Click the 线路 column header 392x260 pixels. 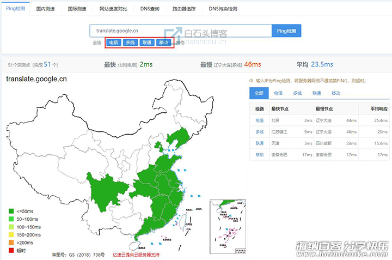[260, 109]
